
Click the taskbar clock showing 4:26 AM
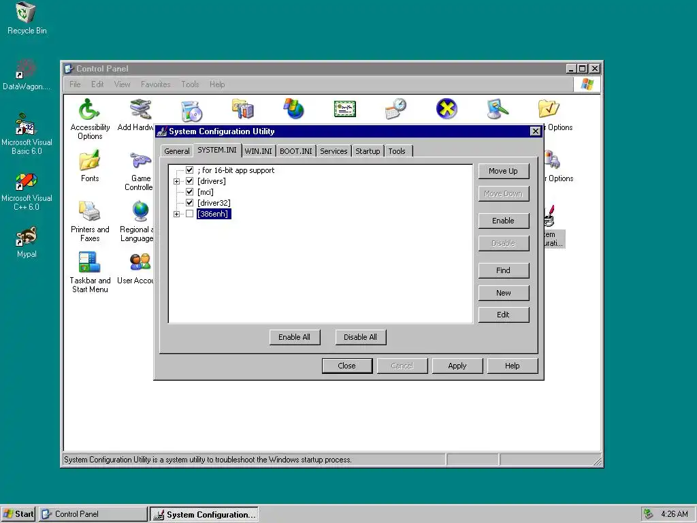click(675, 514)
